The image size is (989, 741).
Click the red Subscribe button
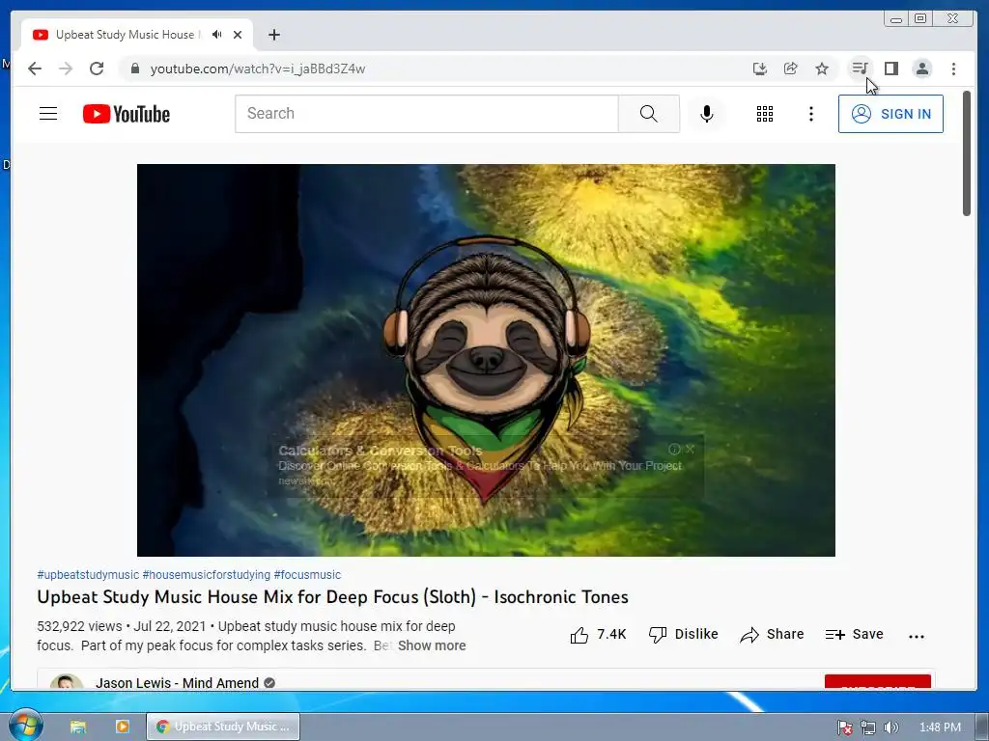click(x=877, y=682)
